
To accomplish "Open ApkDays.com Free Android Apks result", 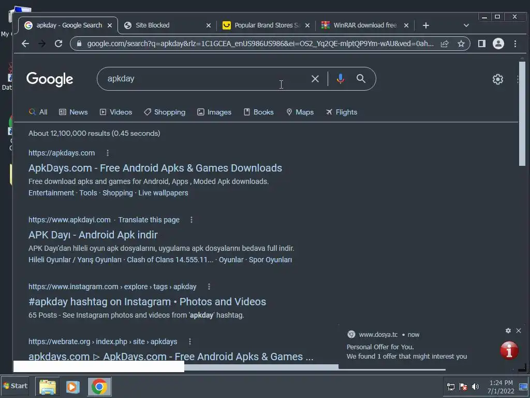I will pos(155,168).
